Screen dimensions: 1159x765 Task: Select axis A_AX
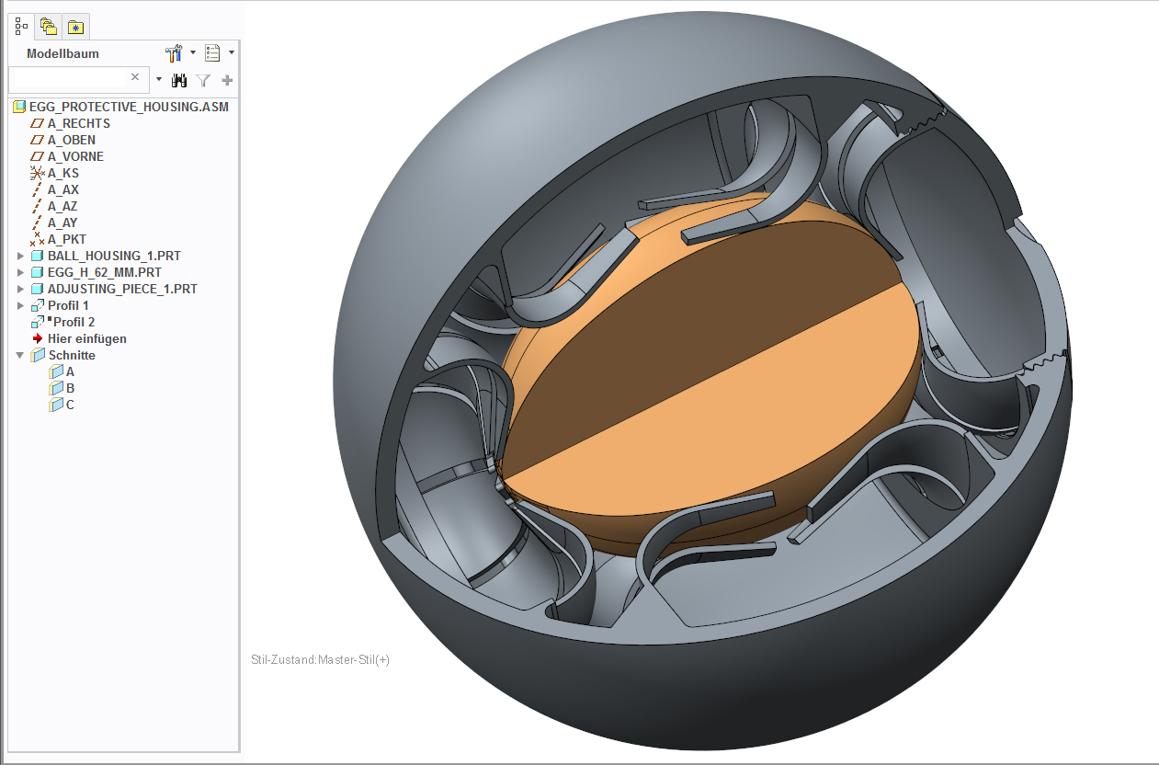click(x=63, y=189)
